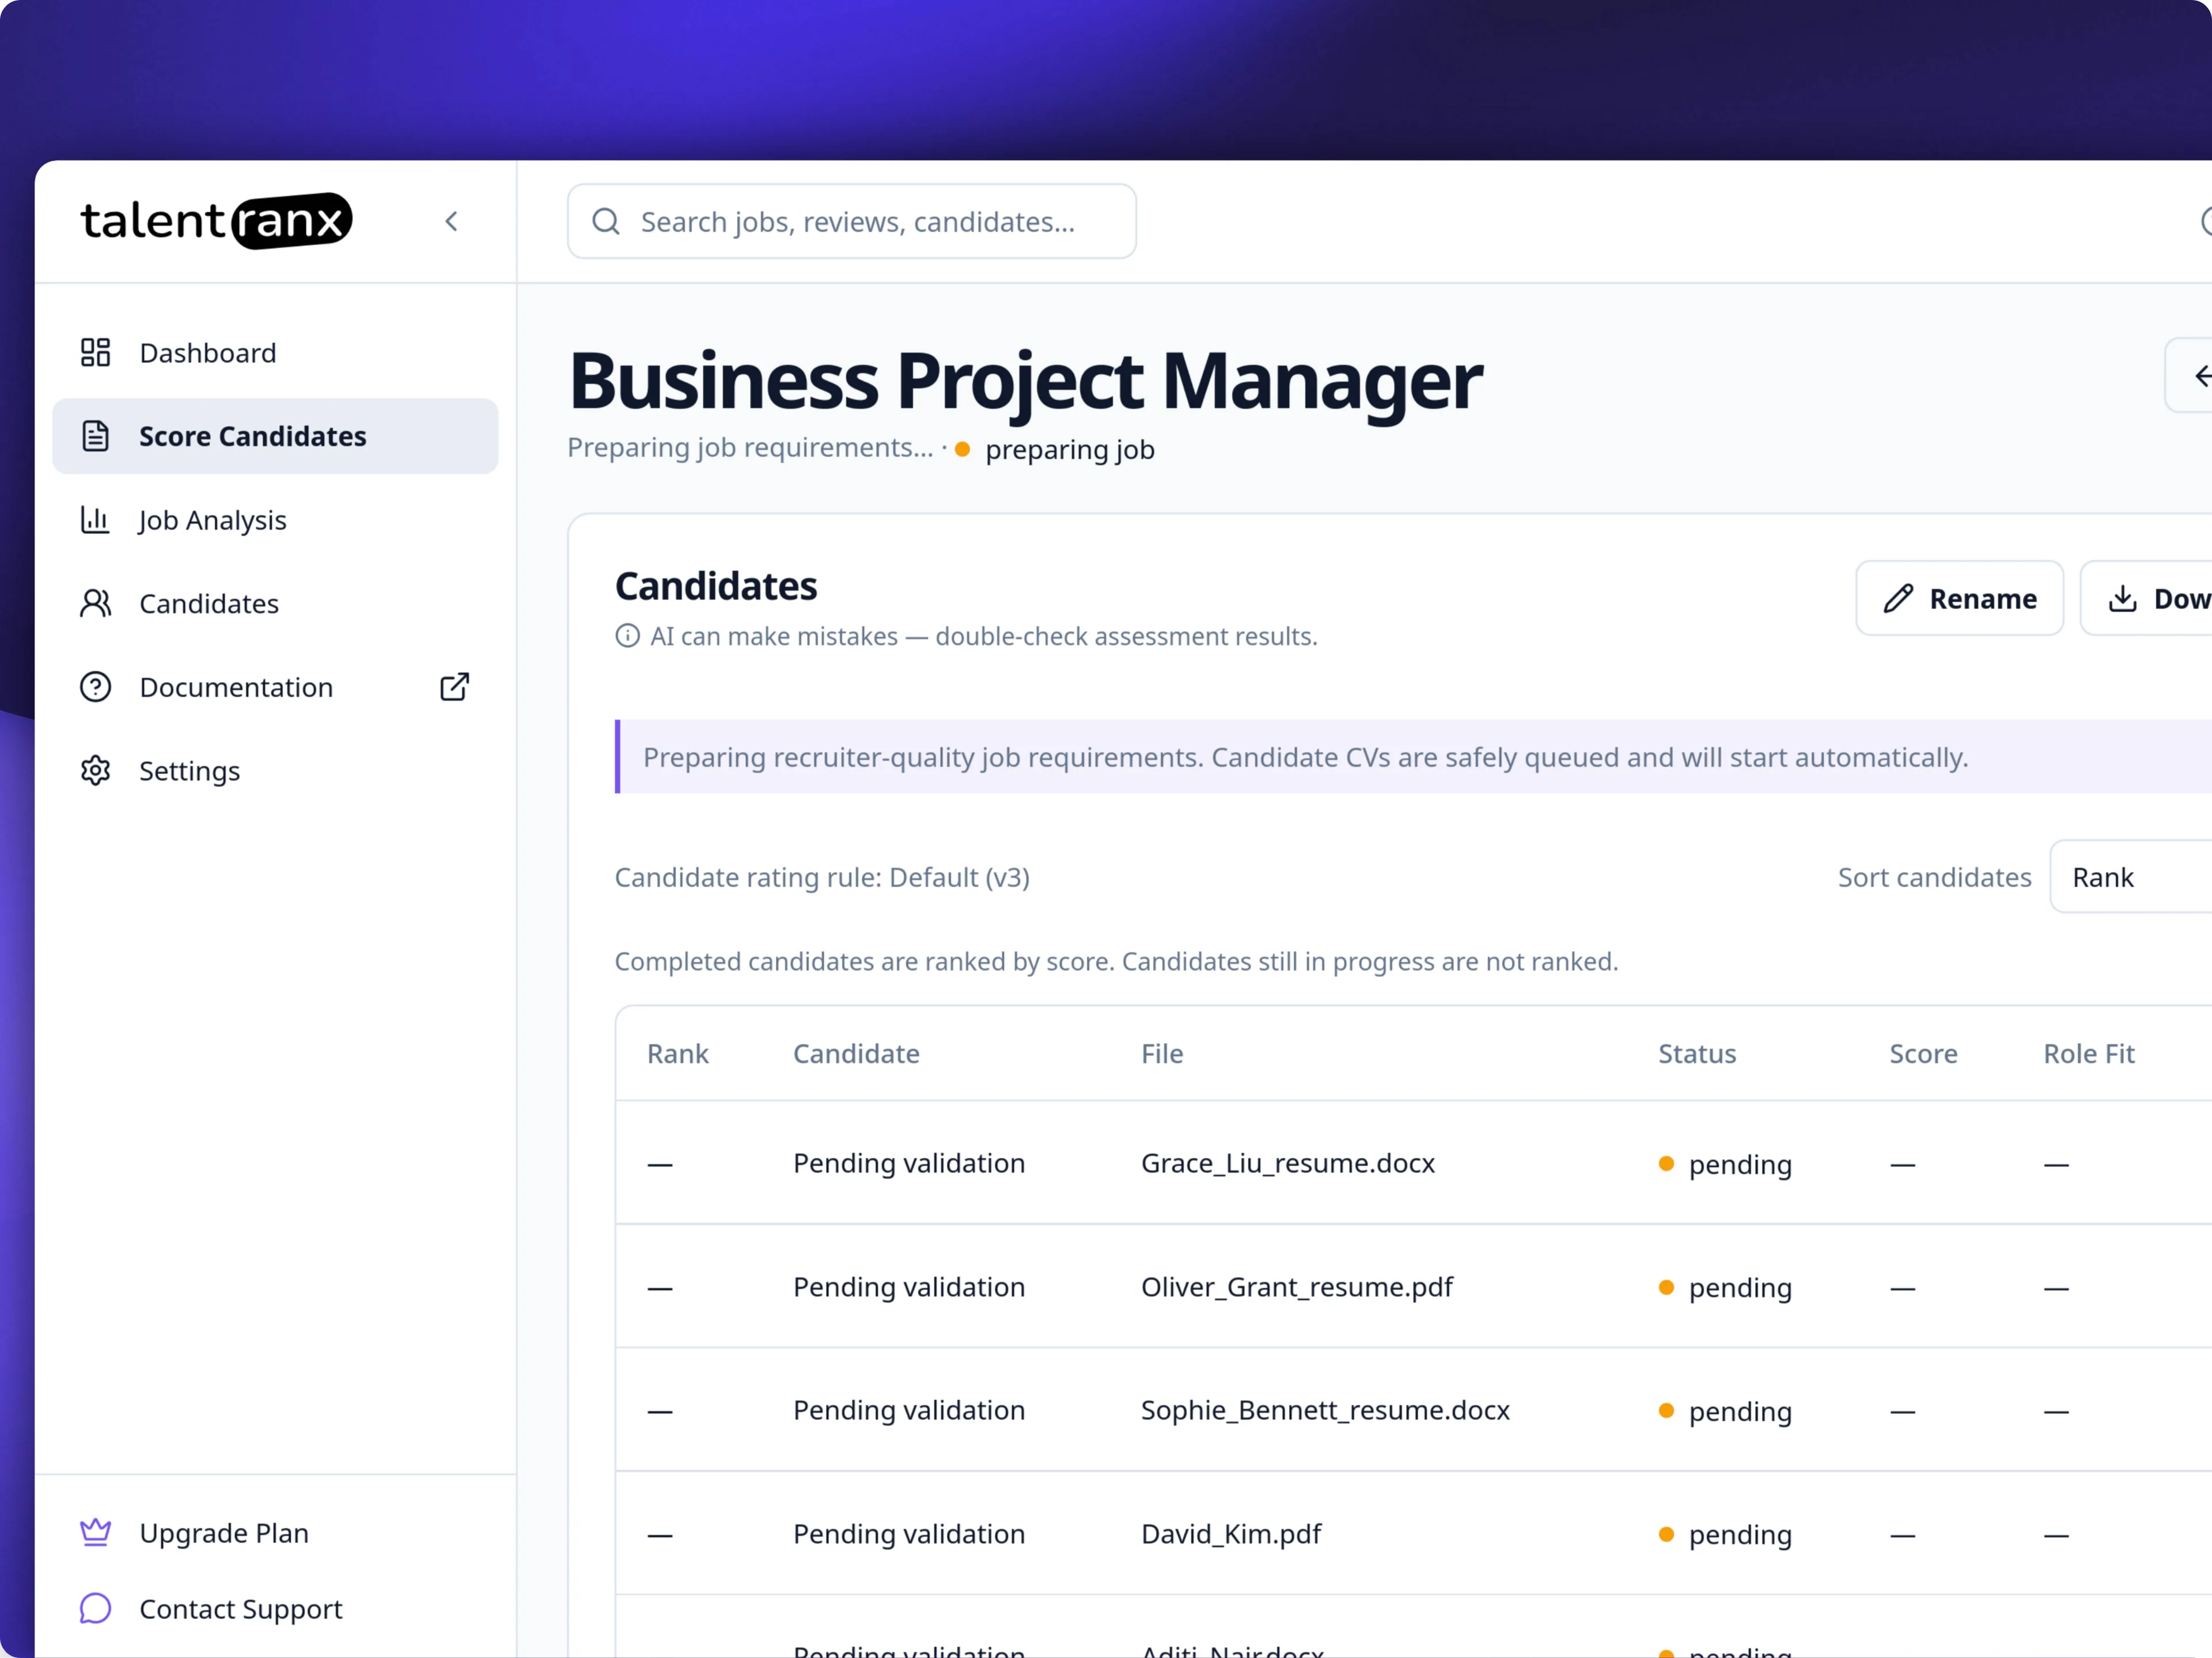
Task: Collapse the sidebar with the chevron arrow
Action: coord(452,221)
